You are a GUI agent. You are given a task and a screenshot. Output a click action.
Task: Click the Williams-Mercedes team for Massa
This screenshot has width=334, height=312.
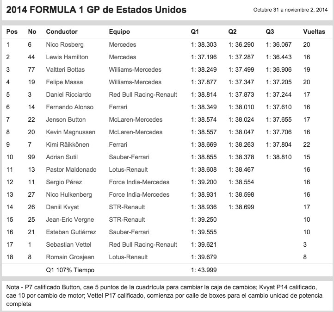point(135,82)
